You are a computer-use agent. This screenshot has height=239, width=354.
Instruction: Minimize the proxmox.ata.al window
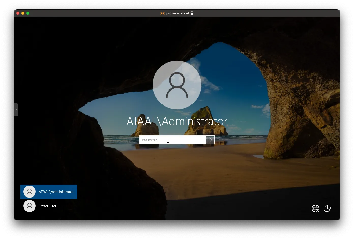pos(23,13)
